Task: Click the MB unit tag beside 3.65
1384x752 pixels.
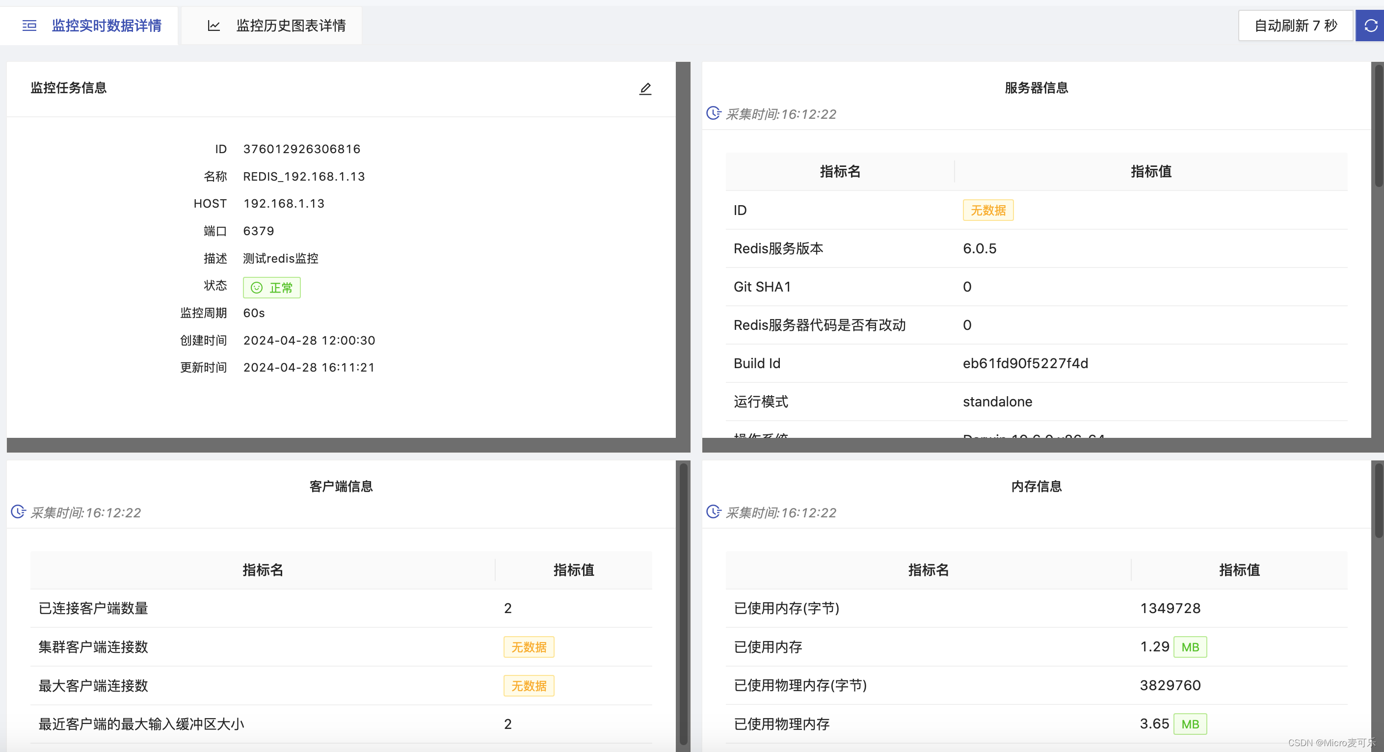Action: [1190, 724]
